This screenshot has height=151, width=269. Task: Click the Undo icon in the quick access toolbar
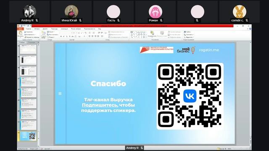pyautogui.click(x=24, y=26)
